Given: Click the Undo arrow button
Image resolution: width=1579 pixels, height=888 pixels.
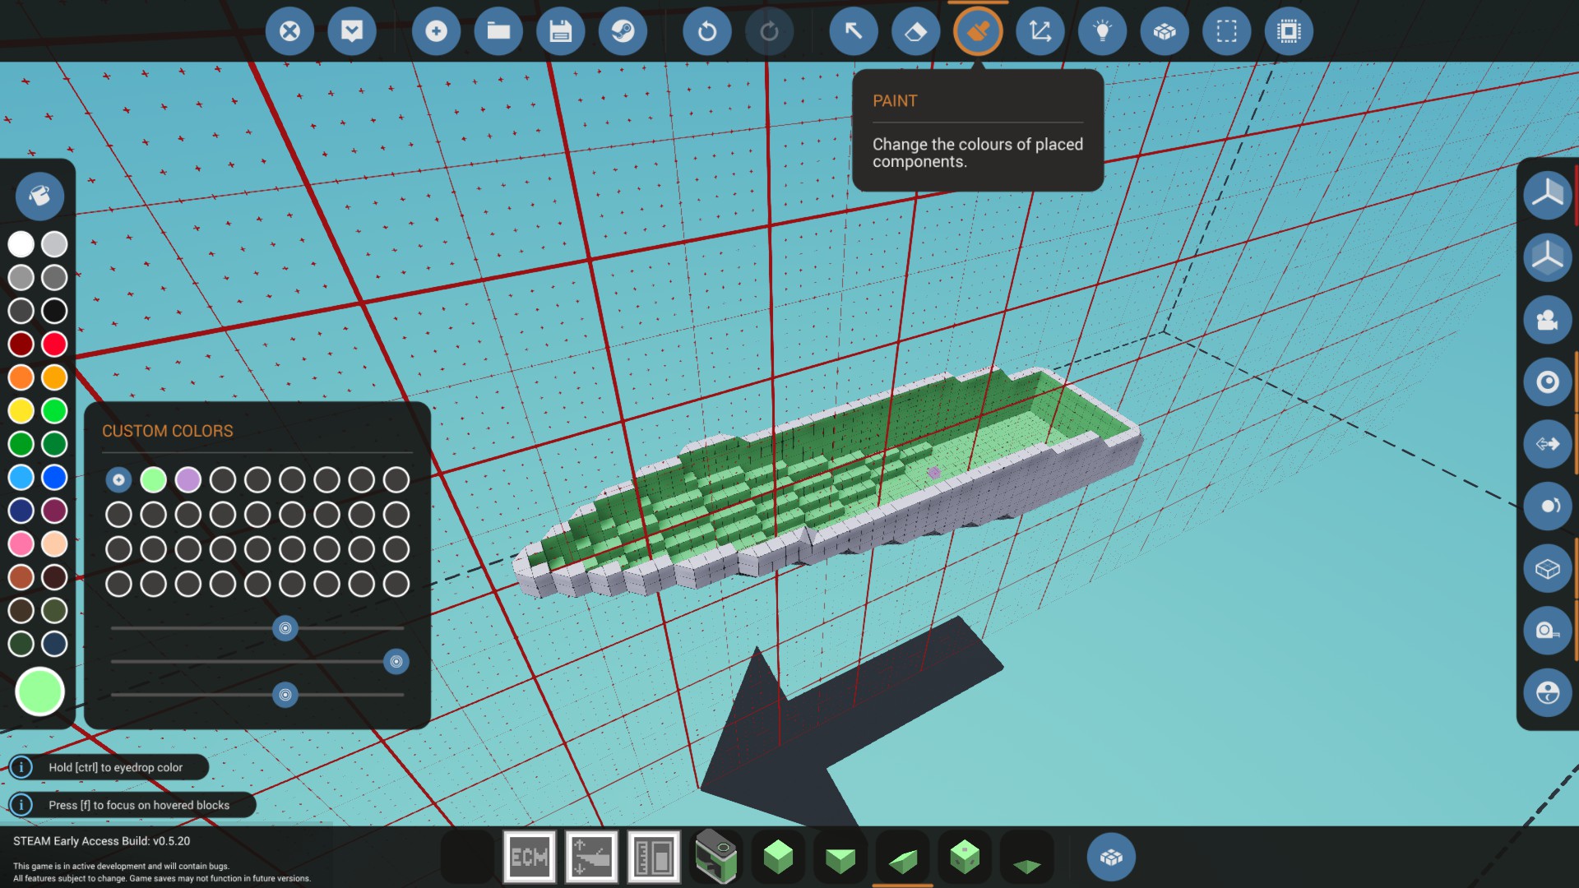Looking at the screenshot, I should coord(706,32).
